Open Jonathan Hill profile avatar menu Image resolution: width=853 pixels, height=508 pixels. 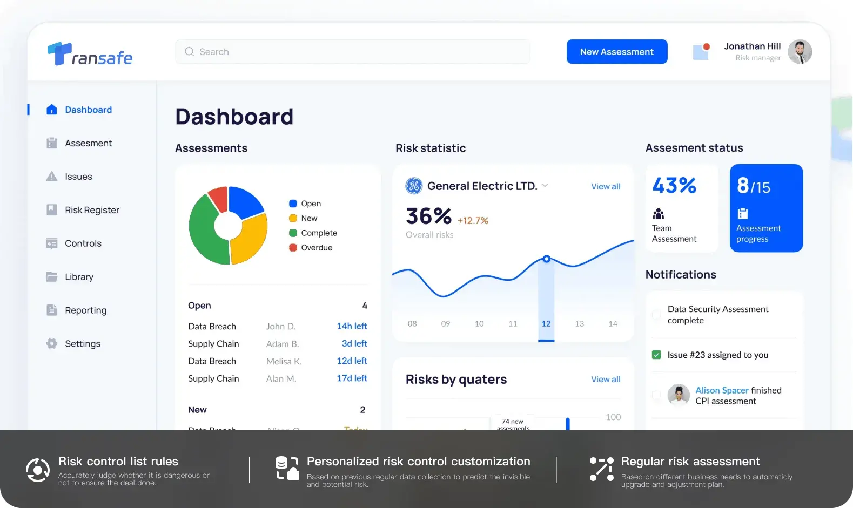800,52
